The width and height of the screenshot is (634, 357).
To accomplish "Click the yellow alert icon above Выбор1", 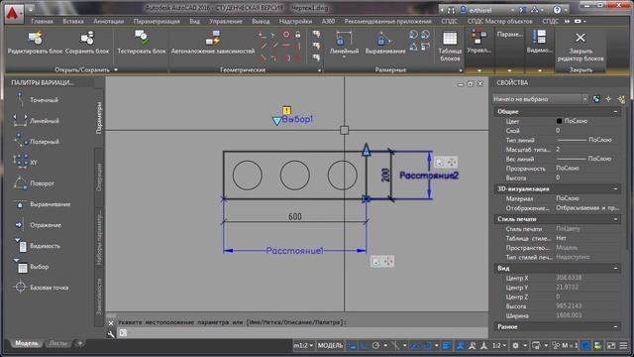I will click(x=286, y=110).
